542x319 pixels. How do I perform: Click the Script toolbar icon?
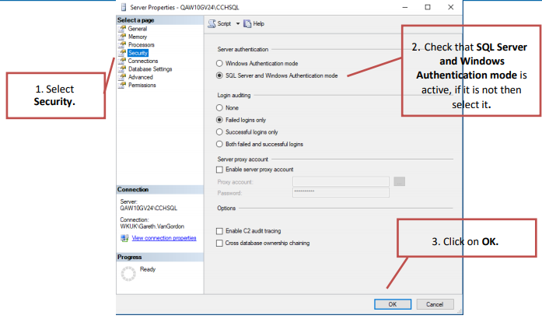tap(212, 23)
